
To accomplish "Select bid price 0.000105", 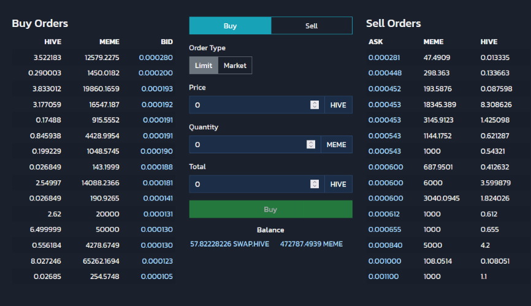I will [x=157, y=277].
